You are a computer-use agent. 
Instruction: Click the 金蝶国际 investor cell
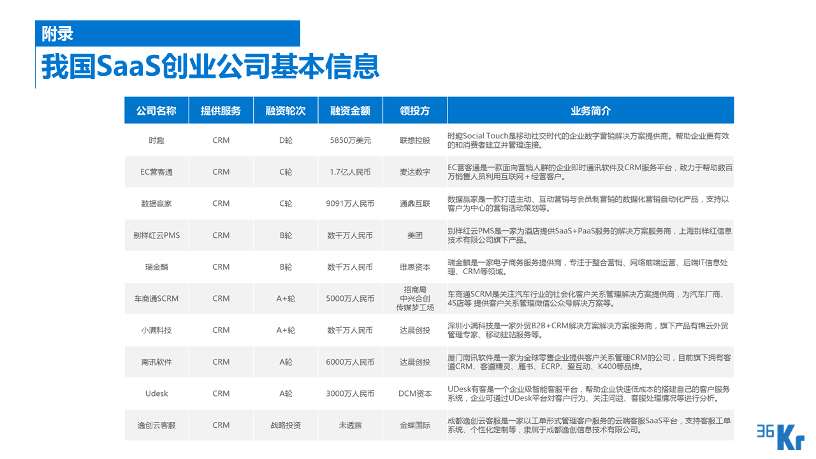pos(414,425)
